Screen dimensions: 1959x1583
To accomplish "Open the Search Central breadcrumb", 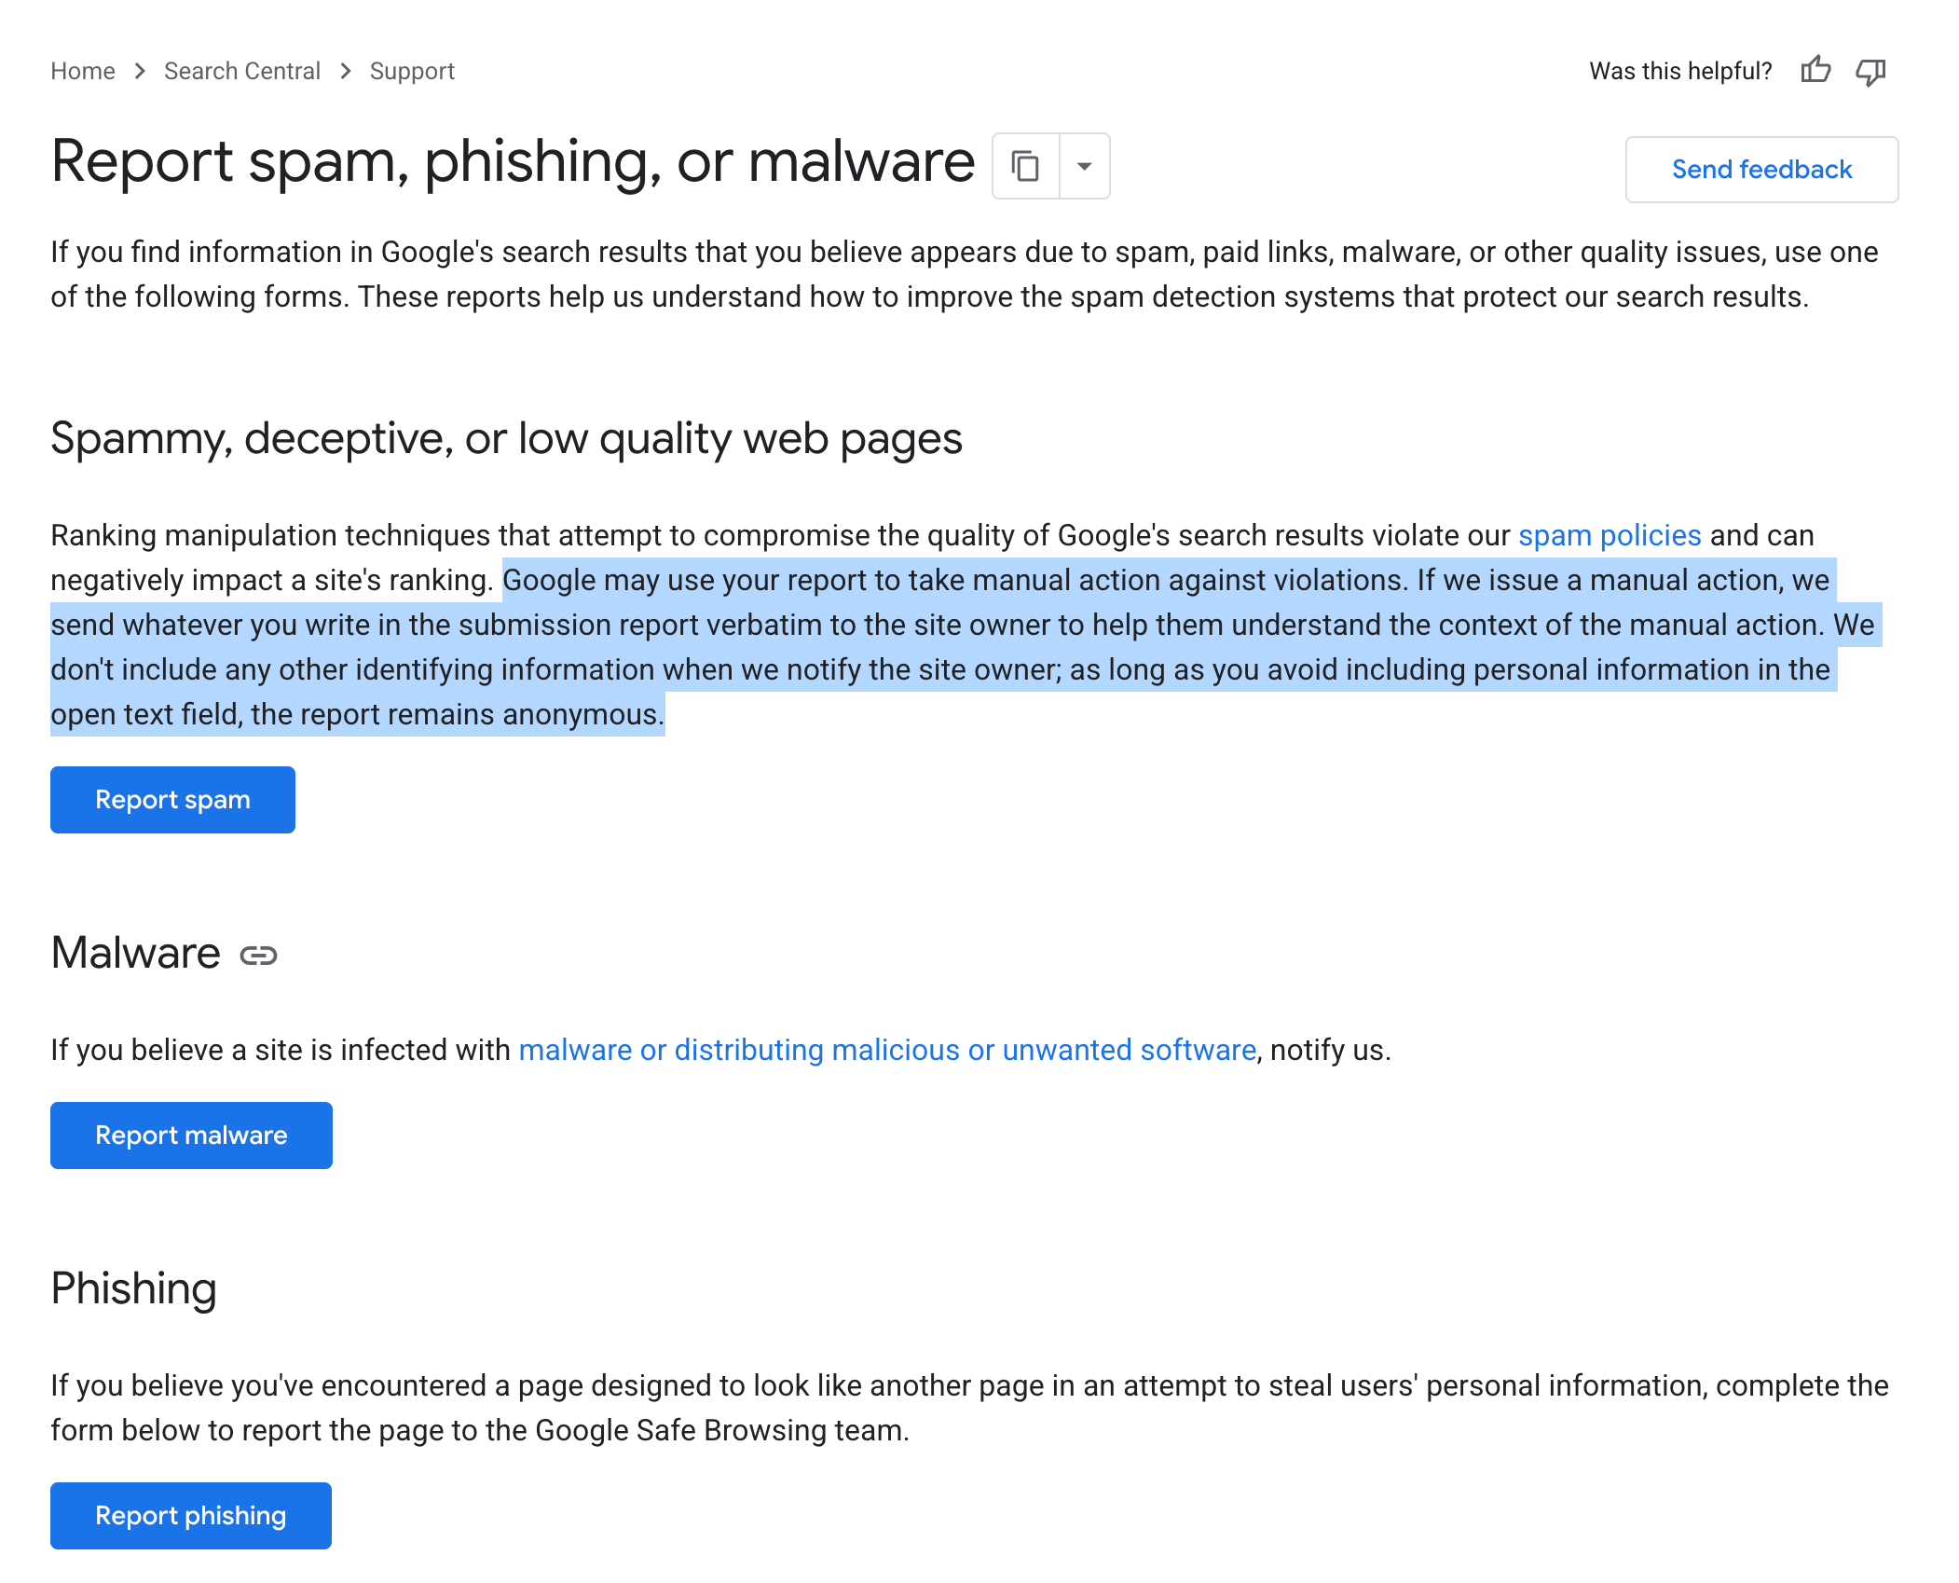I will click(241, 70).
